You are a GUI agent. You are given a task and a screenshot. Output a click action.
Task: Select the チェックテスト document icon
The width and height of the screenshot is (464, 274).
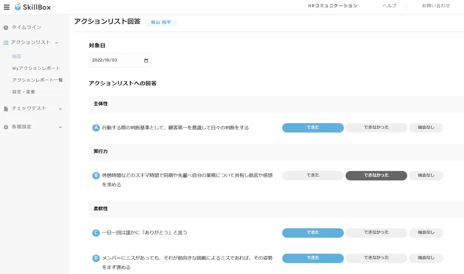tap(6, 109)
